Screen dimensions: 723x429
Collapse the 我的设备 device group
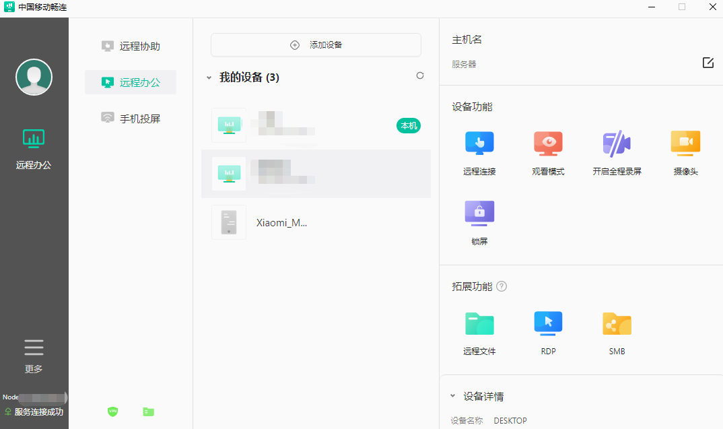209,78
